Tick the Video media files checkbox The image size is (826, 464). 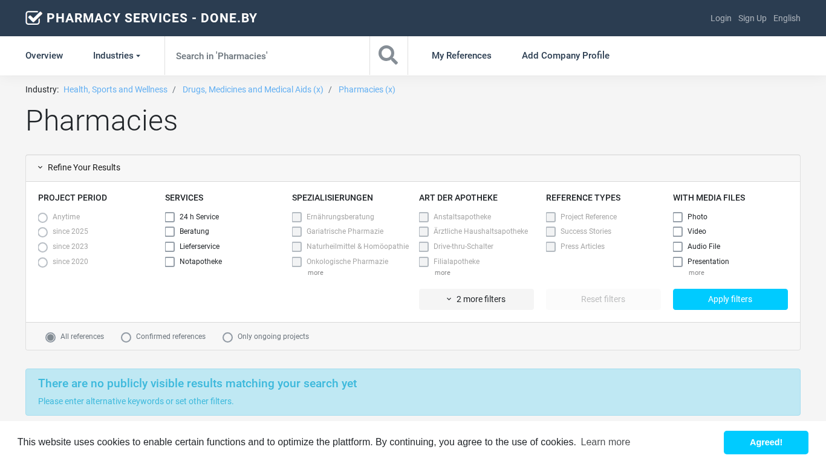(x=678, y=231)
